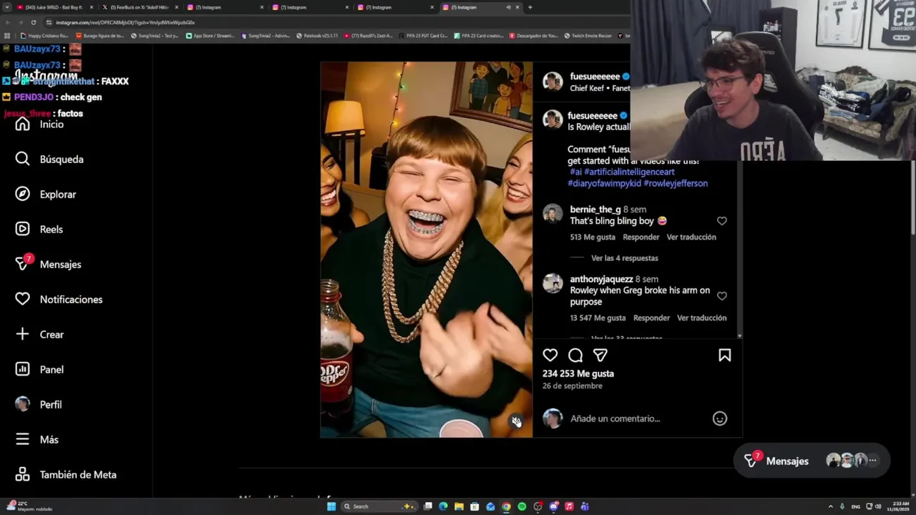Open fuesueeeeee profile from post header

(595, 77)
